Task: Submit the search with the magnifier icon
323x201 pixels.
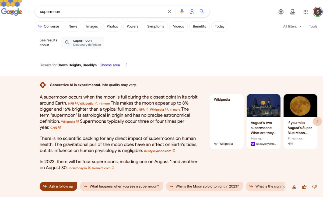Action: 202,12
